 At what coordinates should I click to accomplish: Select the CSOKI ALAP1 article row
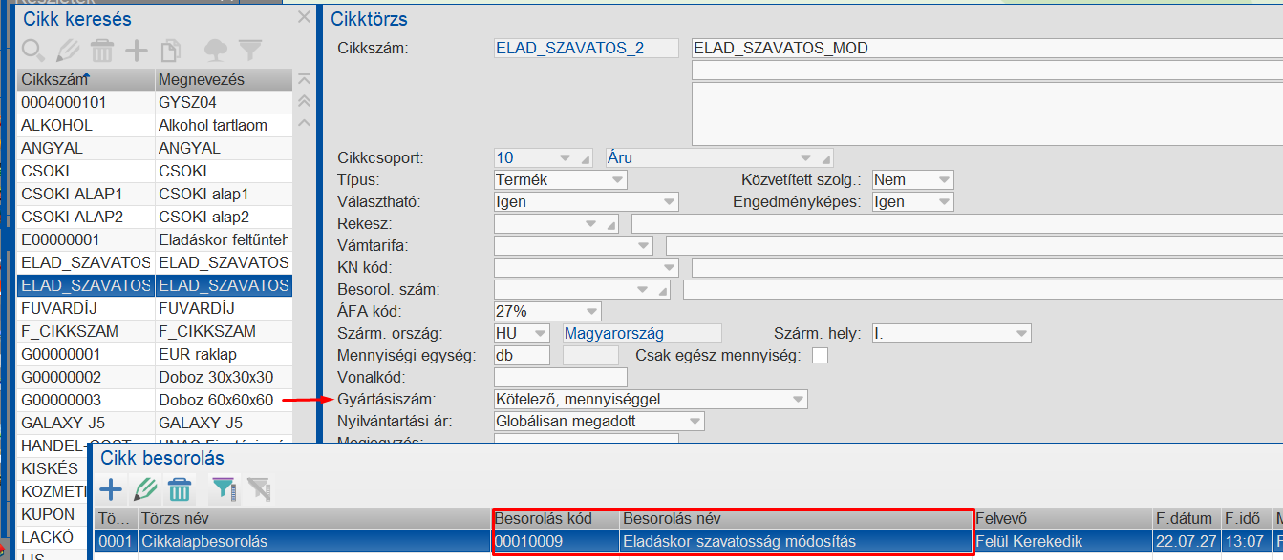click(x=155, y=194)
